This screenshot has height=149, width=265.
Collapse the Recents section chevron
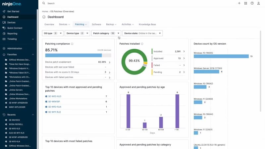(x=33, y=115)
